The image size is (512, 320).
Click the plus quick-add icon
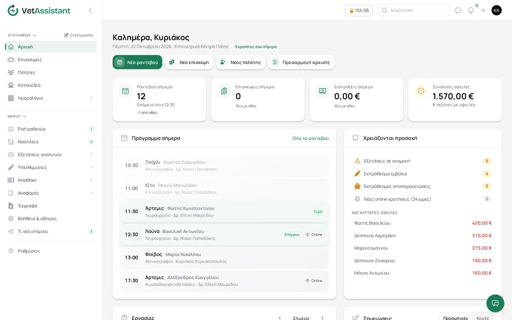(483, 10)
